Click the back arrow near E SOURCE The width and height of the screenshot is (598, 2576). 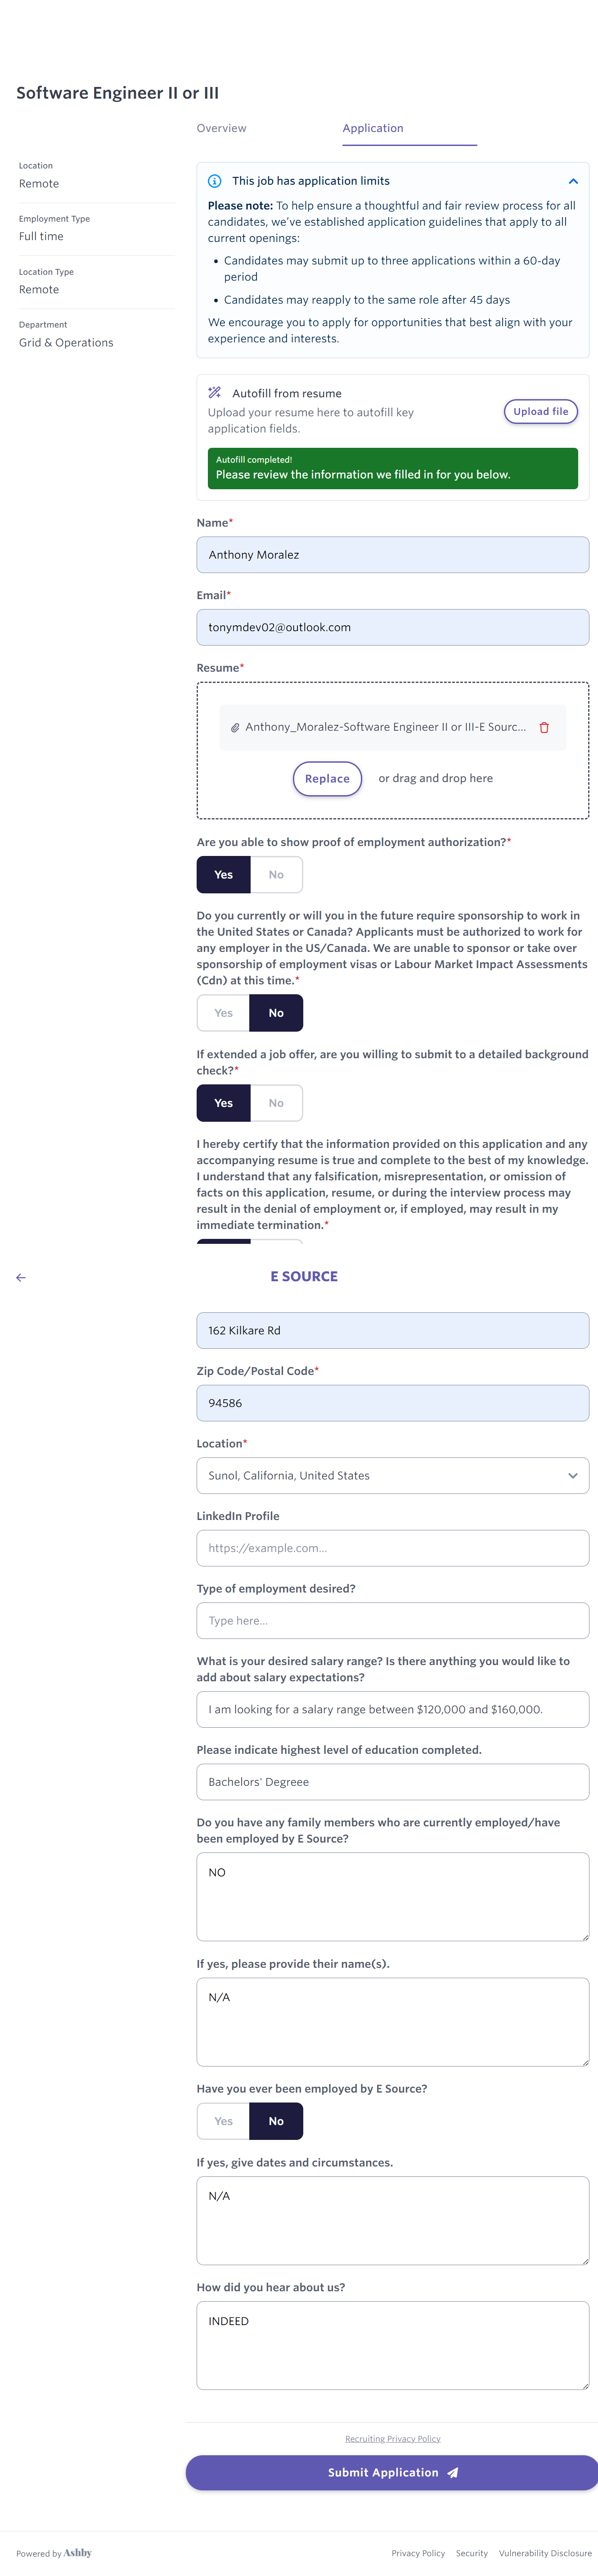[21, 1277]
